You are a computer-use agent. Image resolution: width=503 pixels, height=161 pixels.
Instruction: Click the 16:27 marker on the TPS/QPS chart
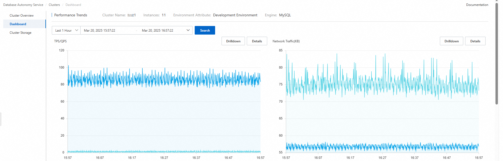[164, 158]
